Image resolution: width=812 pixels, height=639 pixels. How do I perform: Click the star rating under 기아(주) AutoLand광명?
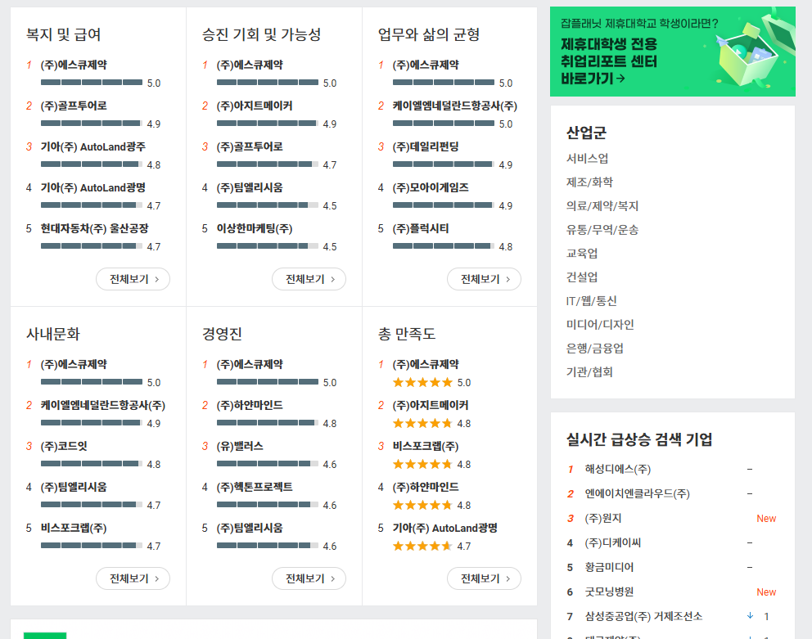423,546
